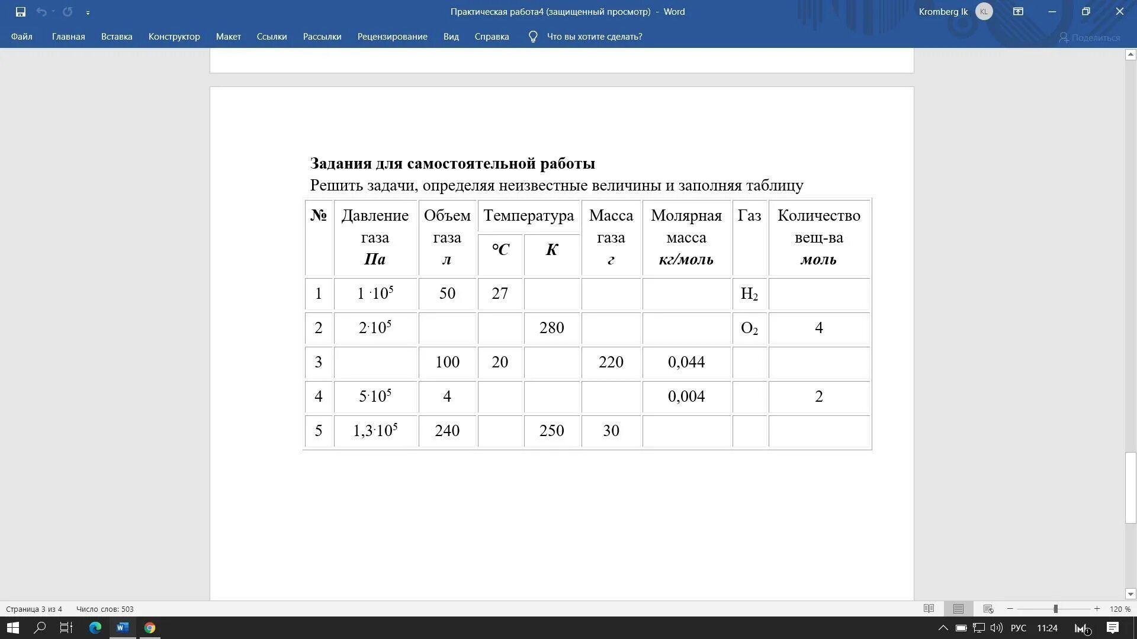Click the zoom in plus button
The width and height of the screenshot is (1137, 639).
(1097, 609)
